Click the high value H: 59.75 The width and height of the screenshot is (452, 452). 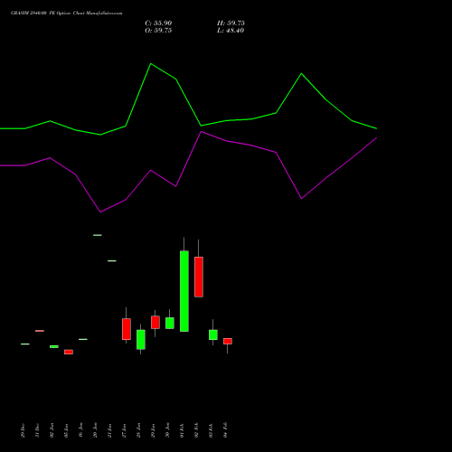click(231, 24)
